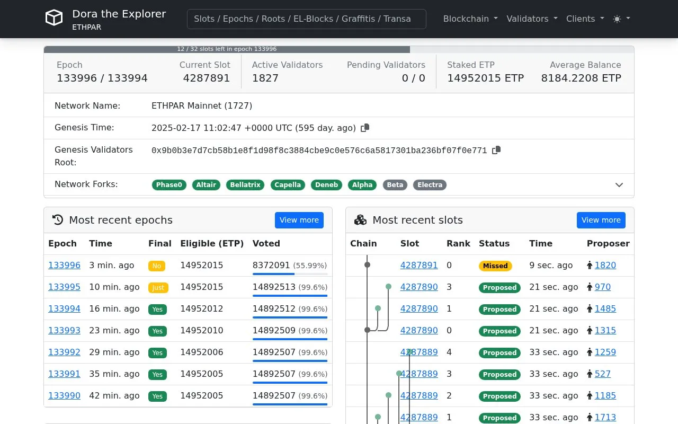
Task: Open epoch 133996 link
Action: tap(64, 265)
